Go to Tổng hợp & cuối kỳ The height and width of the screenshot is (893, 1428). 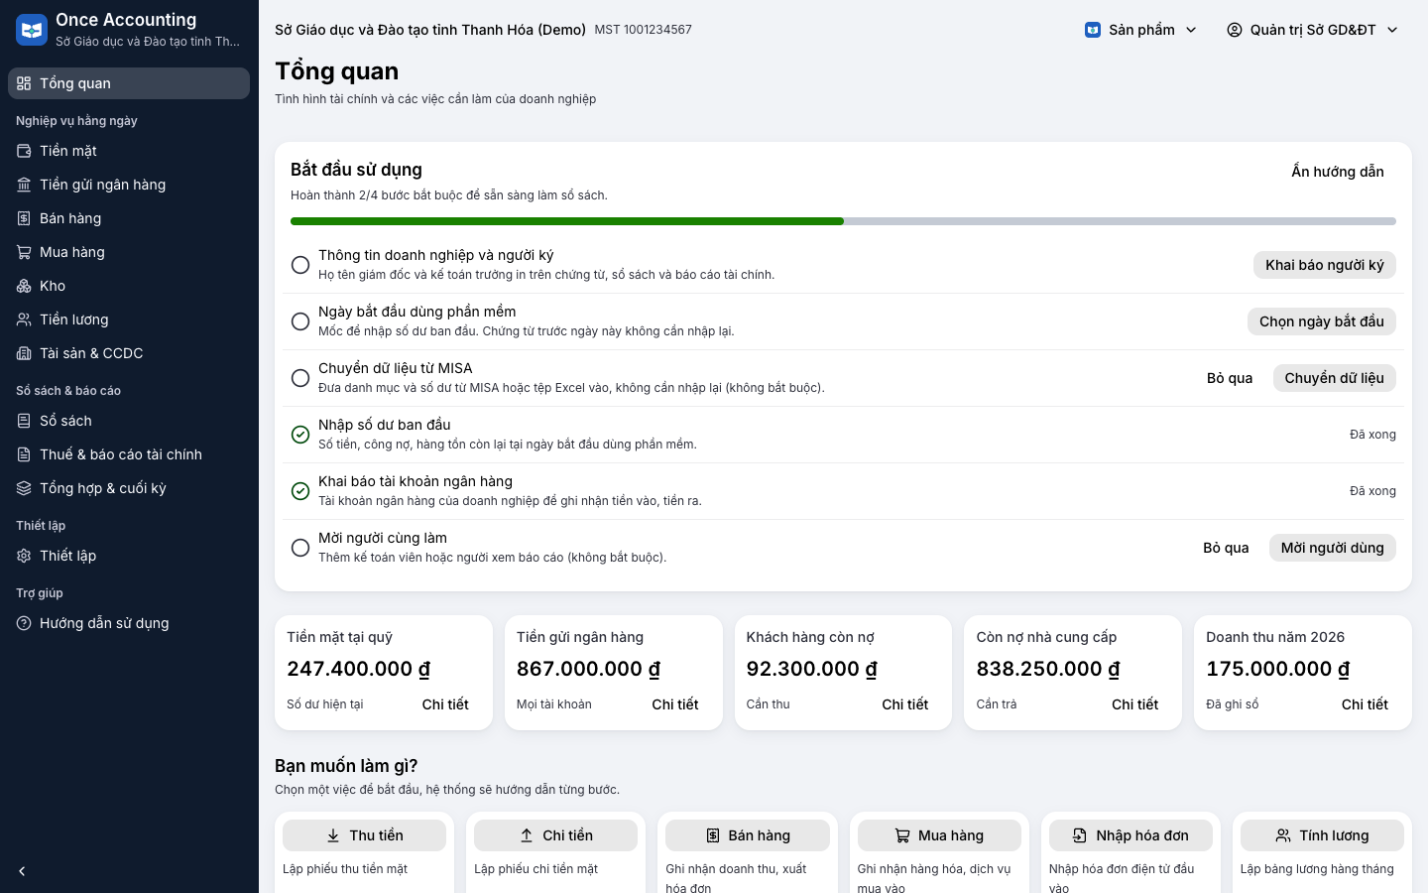[129, 488]
